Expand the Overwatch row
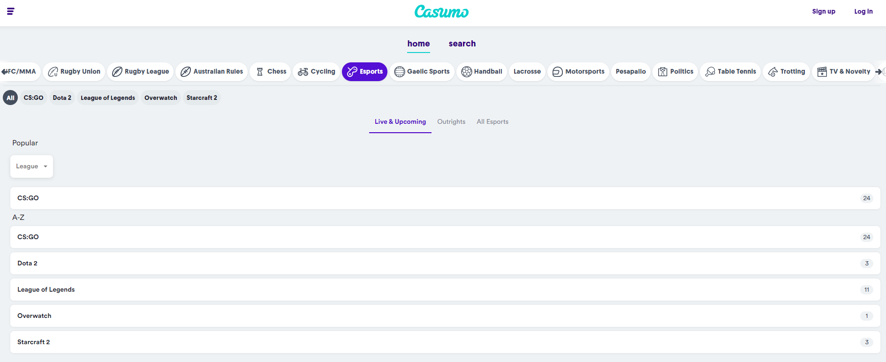 coord(445,316)
